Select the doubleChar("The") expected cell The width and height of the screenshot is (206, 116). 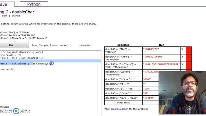123,51
